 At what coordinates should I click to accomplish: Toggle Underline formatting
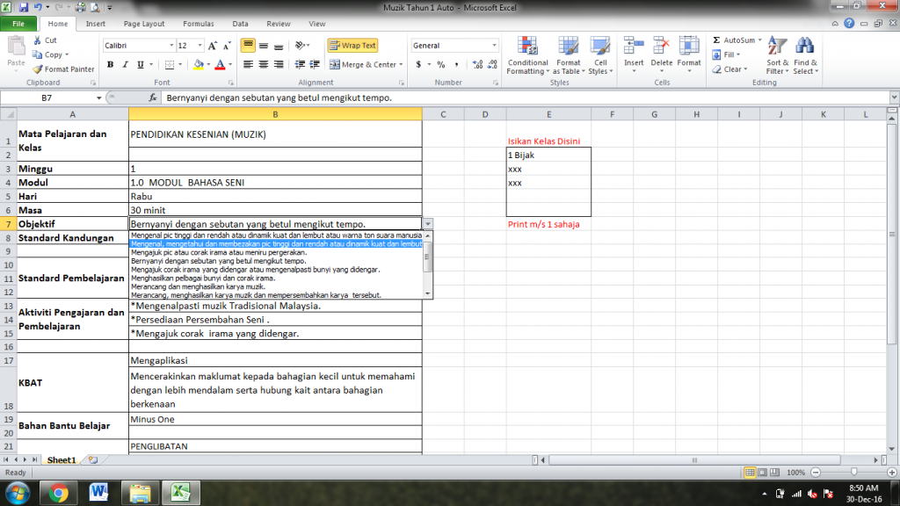click(140, 65)
